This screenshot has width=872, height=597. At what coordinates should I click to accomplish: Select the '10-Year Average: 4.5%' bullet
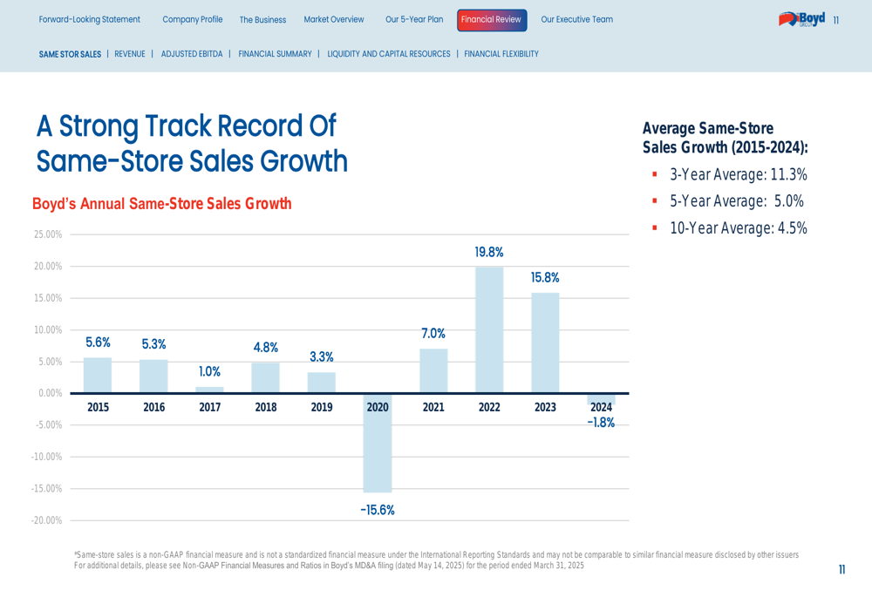pos(738,227)
